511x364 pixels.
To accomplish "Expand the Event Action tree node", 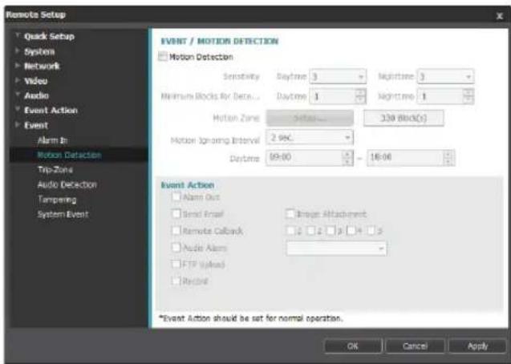I will 18,109.
